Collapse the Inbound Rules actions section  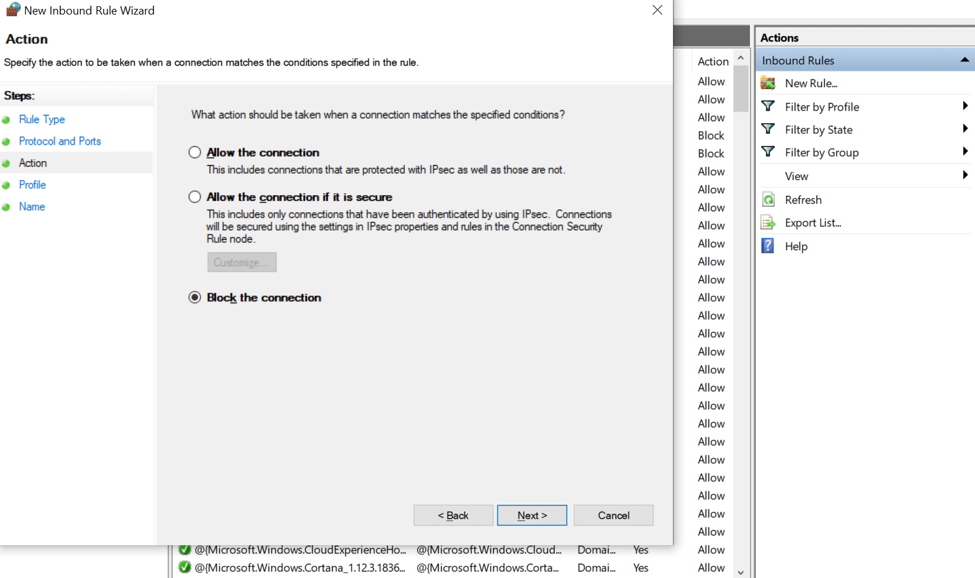964,60
